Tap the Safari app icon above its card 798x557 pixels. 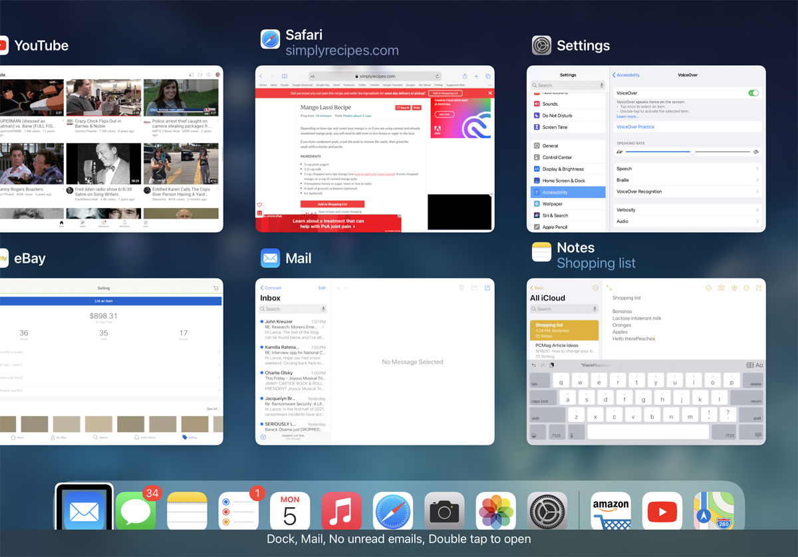270,39
